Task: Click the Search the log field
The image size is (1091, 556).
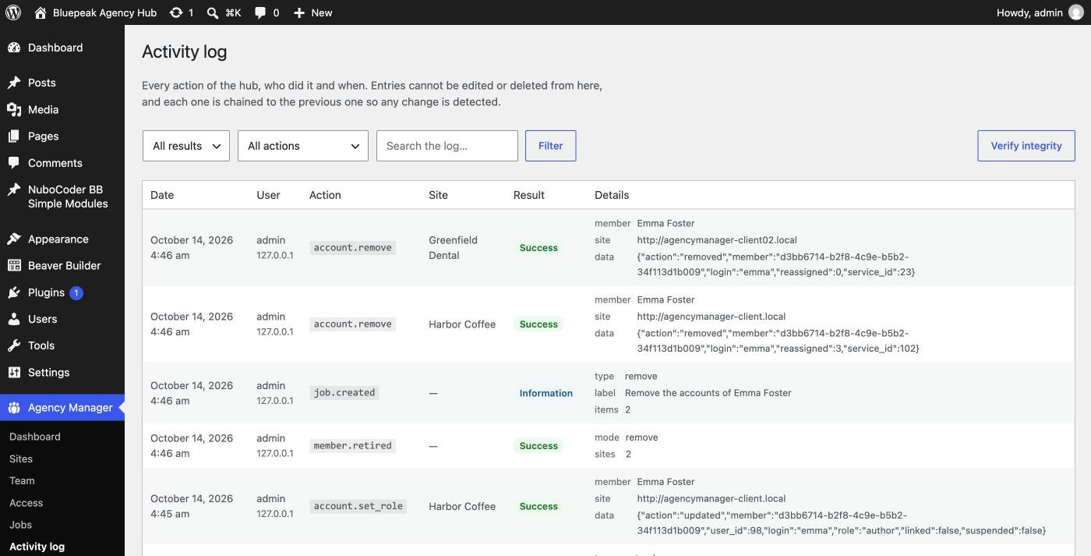Action: [447, 146]
